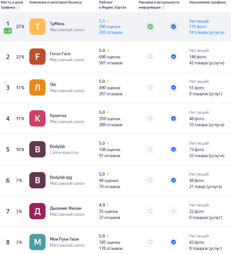Viewport: 231px width, 254px height.
Task: Click the '698 оценок' text
Action: point(110,57)
